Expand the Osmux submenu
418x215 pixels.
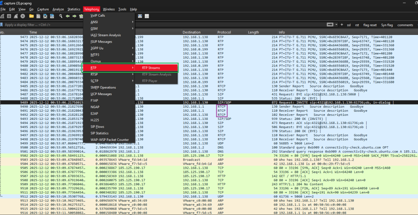coord(109,61)
